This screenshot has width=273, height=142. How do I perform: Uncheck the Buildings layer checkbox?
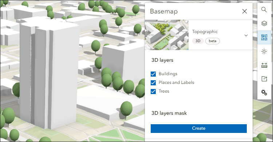tap(153, 74)
